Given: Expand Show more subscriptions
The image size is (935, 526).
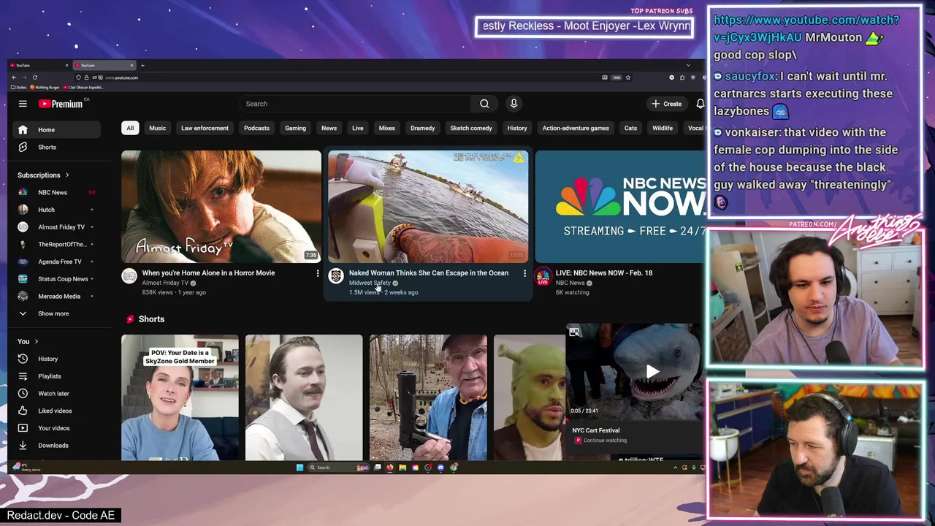Looking at the screenshot, I should pos(56,313).
